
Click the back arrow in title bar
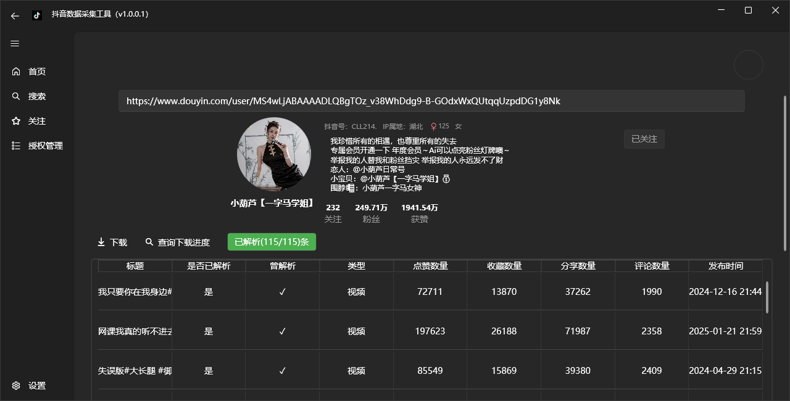[x=15, y=15]
